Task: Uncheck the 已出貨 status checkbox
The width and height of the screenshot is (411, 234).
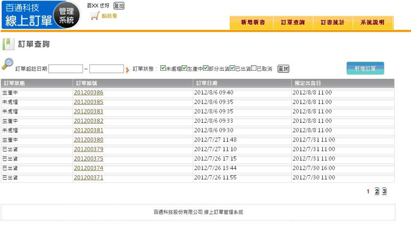Action: coord(232,68)
